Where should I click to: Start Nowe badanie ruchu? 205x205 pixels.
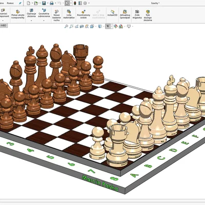pos(56,15)
